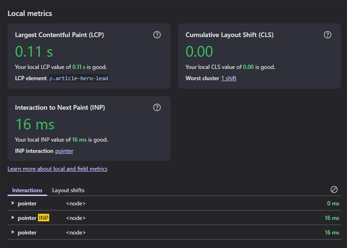Select the Largest Contentful Paint (LCP) title
The height and width of the screenshot is (248, 347).
tap(59, 35)
